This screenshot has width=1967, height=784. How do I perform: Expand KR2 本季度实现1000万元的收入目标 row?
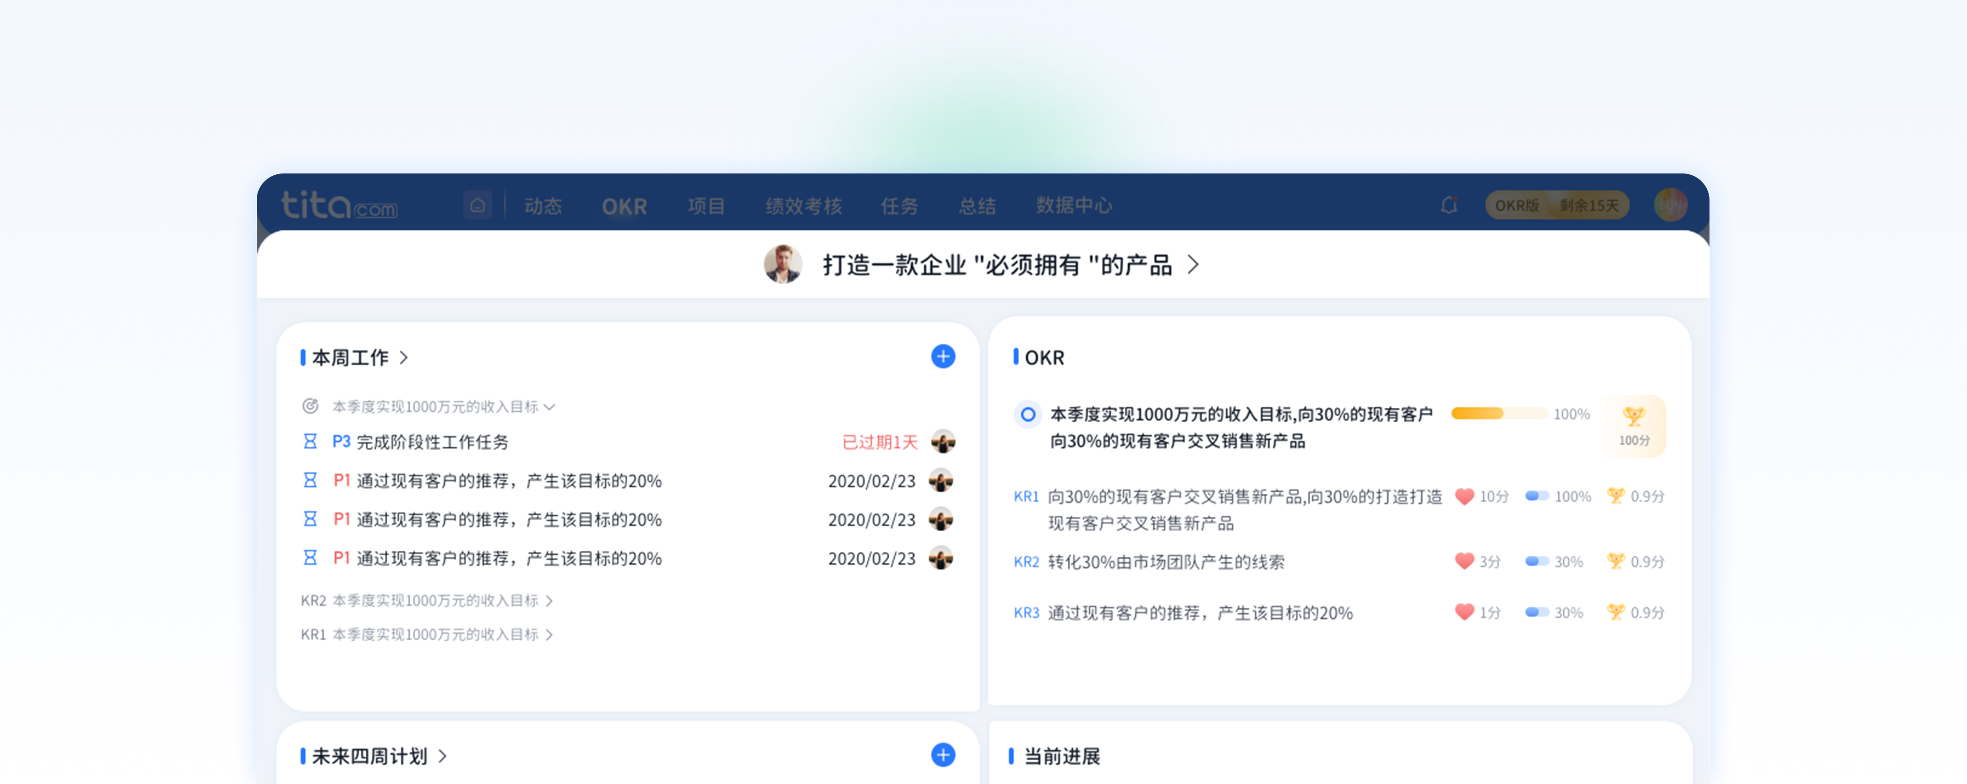427,600
